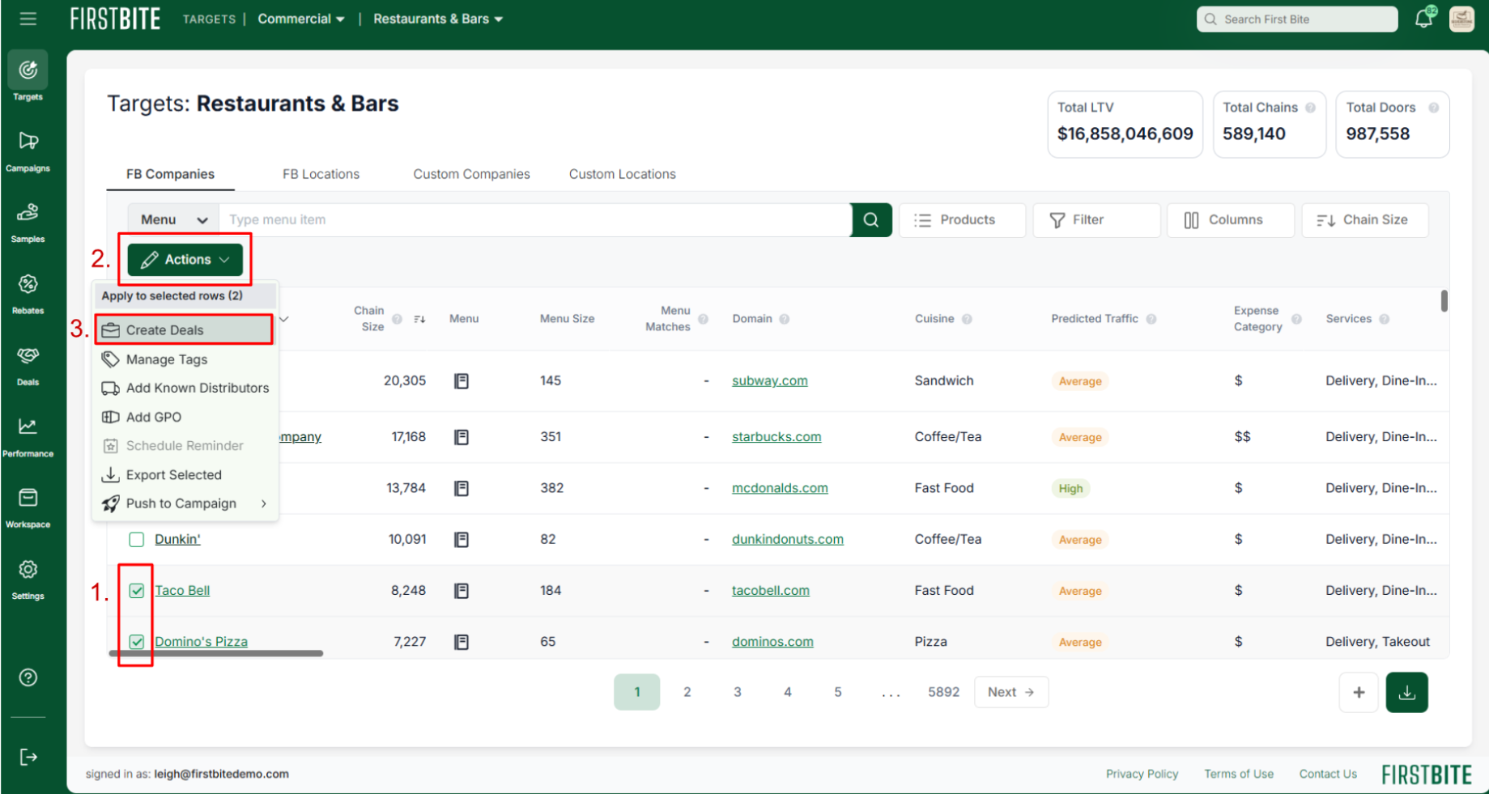Viewport: 1489px width, 794px height.
Task: Select Create Deals from the Actions menu
Action: point(185,330)
